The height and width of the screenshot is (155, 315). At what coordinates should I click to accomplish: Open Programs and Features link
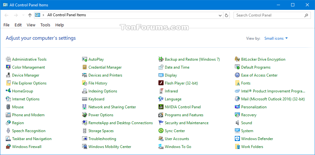tap(184, 115)
